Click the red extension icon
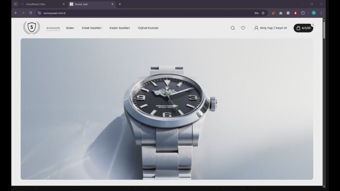This screenshot has width=340, height=191. (x=295, y=13)
